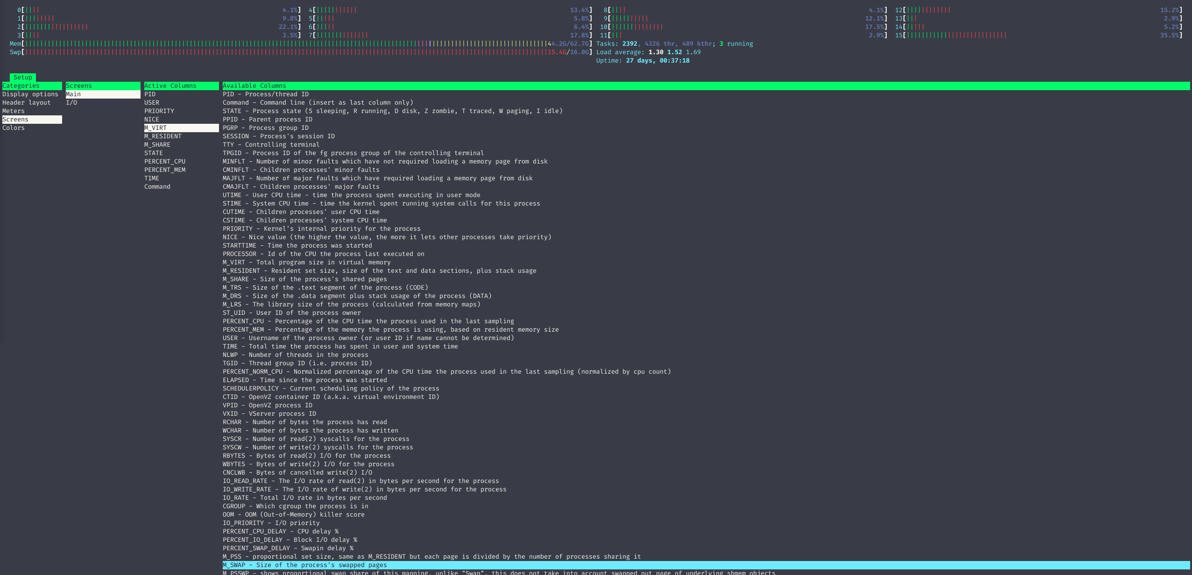Choose the OOM killer score column
1192x575 pixels.
pos(293,515)
